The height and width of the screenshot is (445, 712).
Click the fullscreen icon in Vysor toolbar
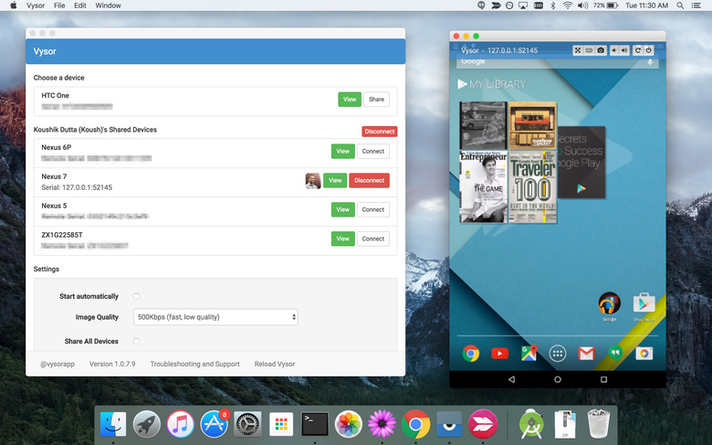(x=578, y=49)
